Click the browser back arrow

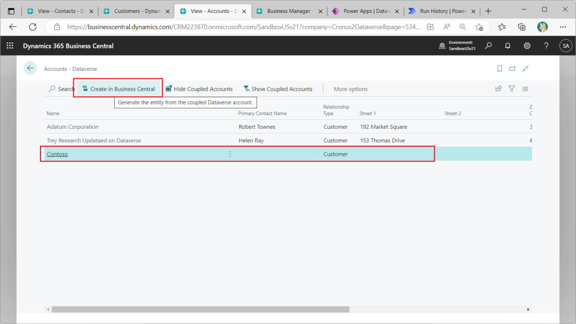(13, 27)
